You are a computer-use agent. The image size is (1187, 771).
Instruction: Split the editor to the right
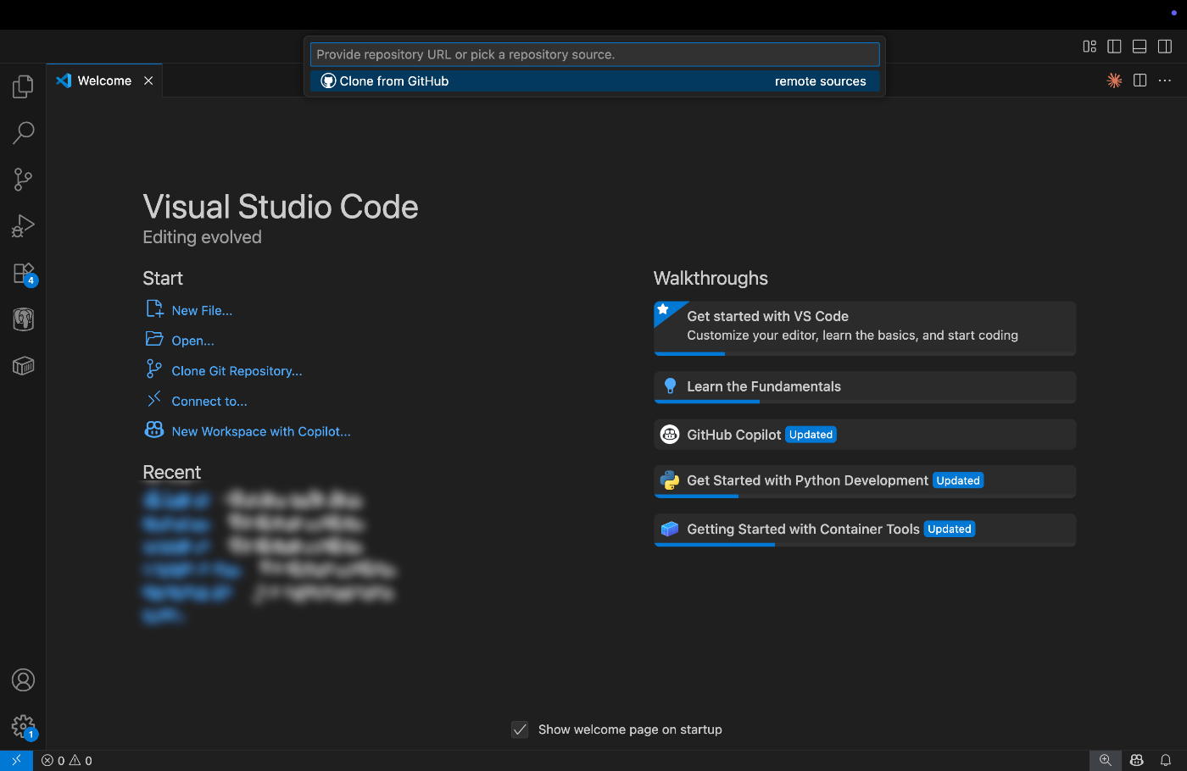tap(1140, 80)
